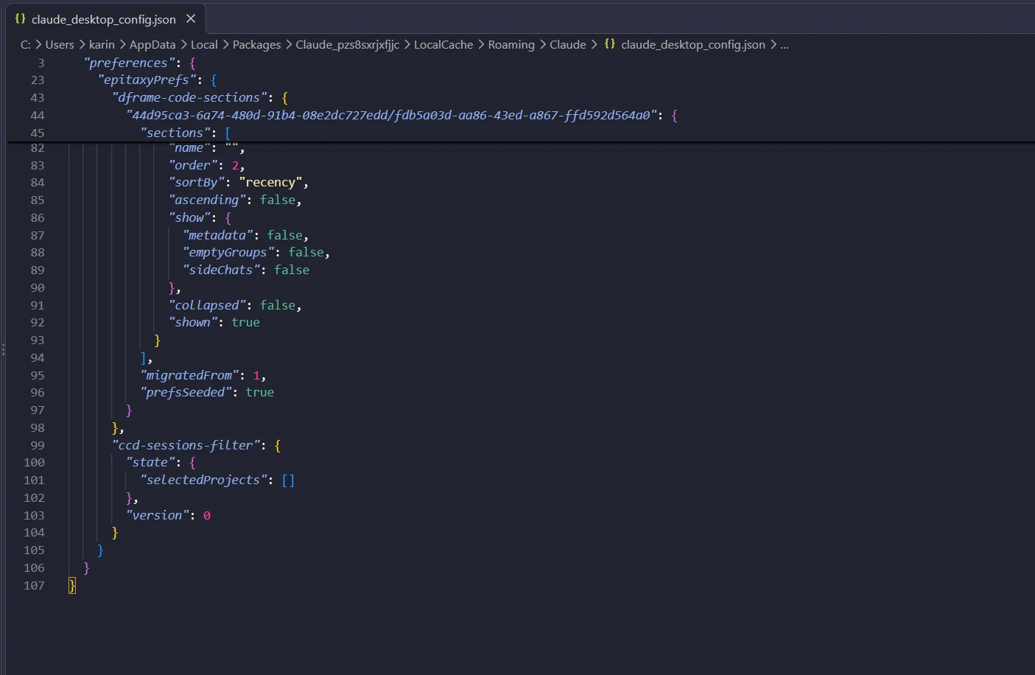This screenshot has height=675, width=1035.
Task: Open the Local breadcrumb segment
Action: [x=204, y=44]
